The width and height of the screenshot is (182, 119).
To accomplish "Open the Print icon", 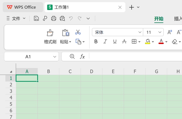I will (54, 18).
